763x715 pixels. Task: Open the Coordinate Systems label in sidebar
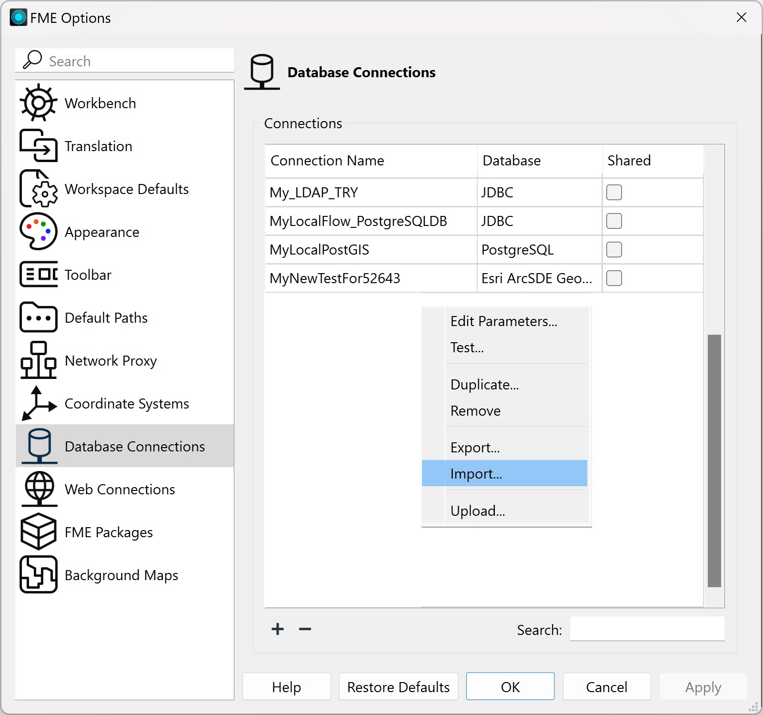click(x=127, y=404)
